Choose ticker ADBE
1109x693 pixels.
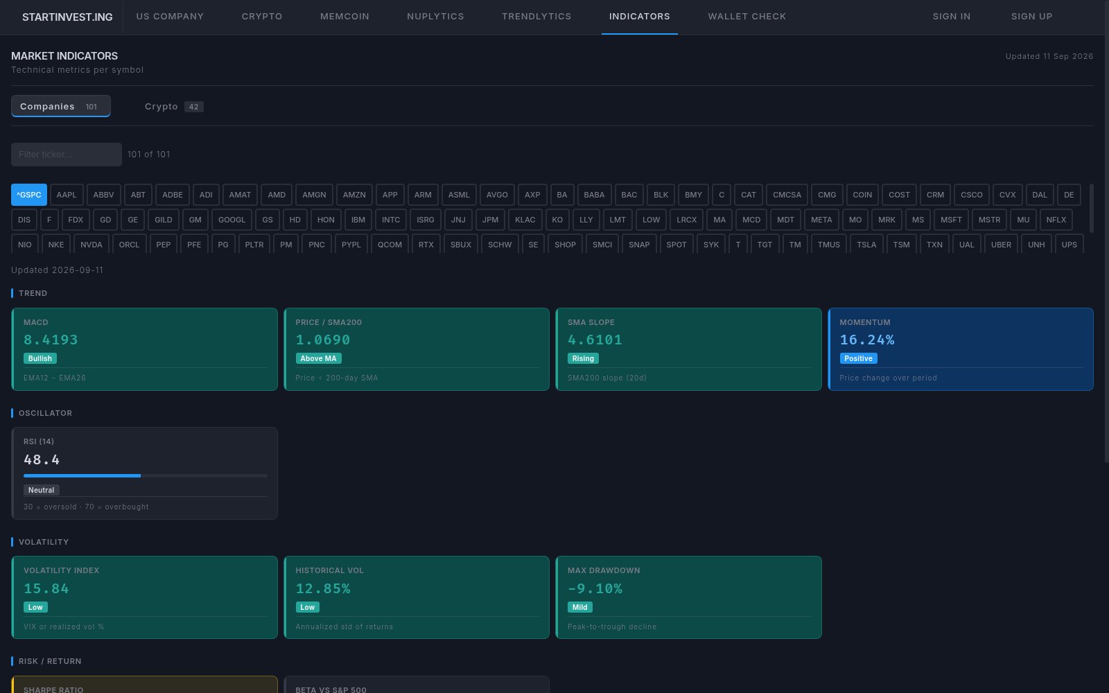(173, 195)
